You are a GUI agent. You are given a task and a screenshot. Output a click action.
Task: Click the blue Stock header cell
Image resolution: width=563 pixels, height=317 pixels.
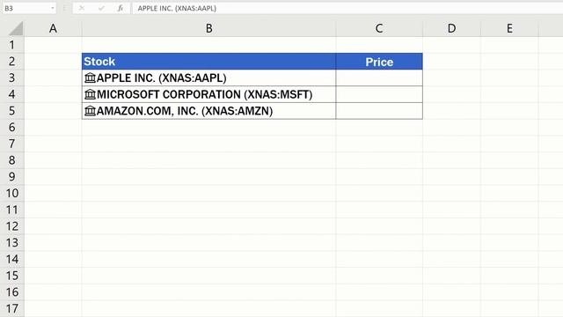[208, 62]
